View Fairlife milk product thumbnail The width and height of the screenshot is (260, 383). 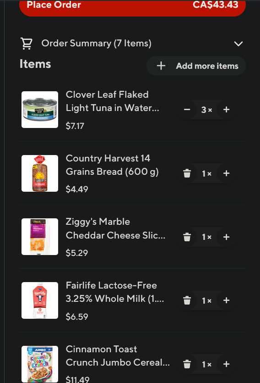(40, 300)
